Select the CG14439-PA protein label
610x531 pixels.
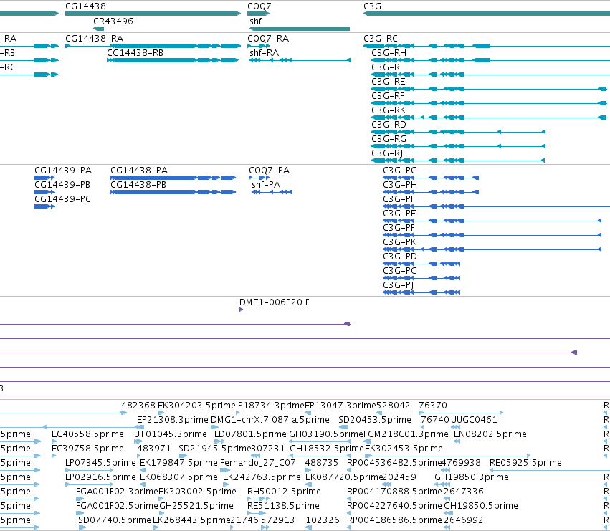[x=63, y=171]
